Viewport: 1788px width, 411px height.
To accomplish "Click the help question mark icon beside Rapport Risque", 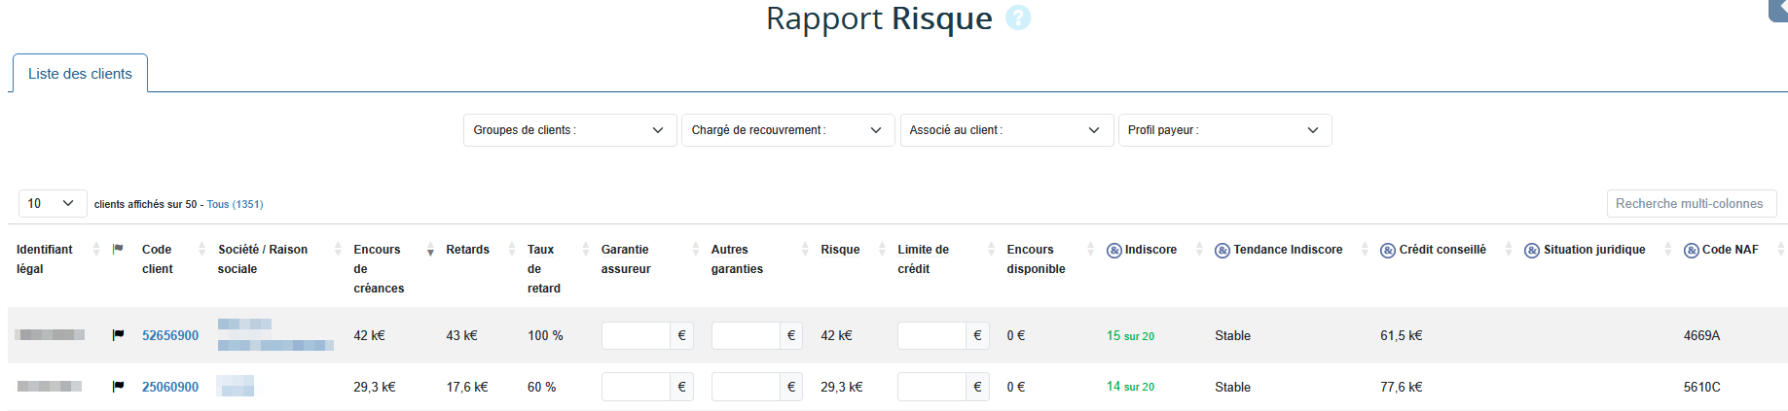I will [1017, 18].
